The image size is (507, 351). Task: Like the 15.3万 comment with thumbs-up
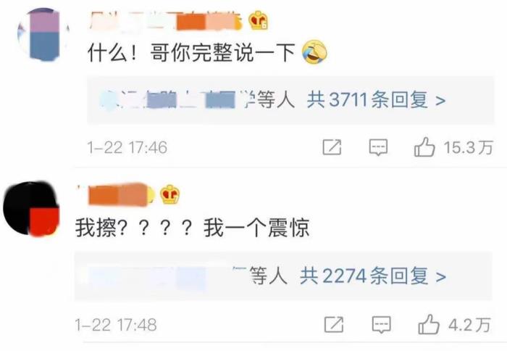coord(424,147)
